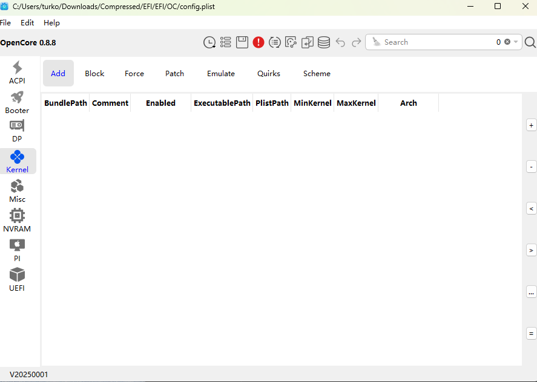
Task: Switch to the Quirks tab
Action: pyautogui.click(x=268, y=73)
